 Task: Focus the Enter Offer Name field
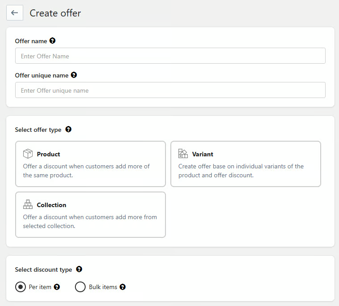pyautogui.click(x=170, y=56)
